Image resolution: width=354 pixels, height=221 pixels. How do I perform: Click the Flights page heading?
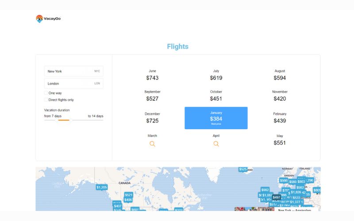[178, 46]
